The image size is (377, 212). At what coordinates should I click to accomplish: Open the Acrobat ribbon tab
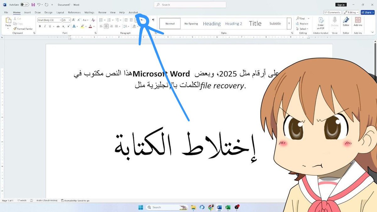[x=133, y=12]
